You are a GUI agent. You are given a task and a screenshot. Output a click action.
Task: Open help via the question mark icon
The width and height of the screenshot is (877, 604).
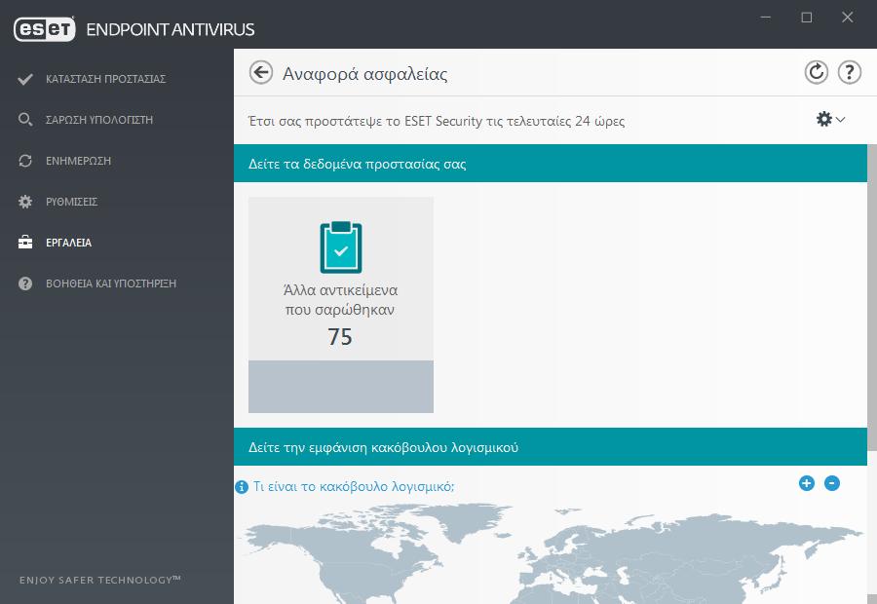[849, 72]
